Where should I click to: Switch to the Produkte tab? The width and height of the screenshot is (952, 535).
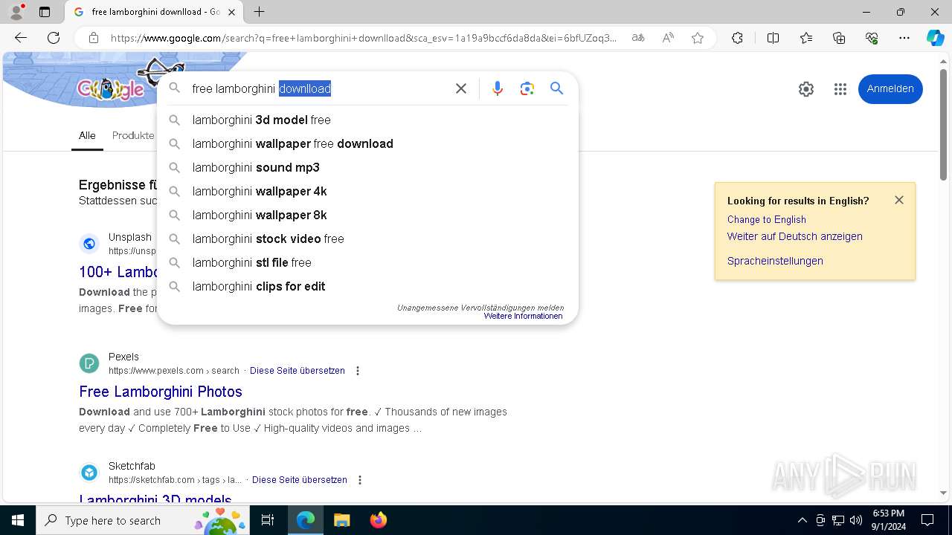point(133,135)
